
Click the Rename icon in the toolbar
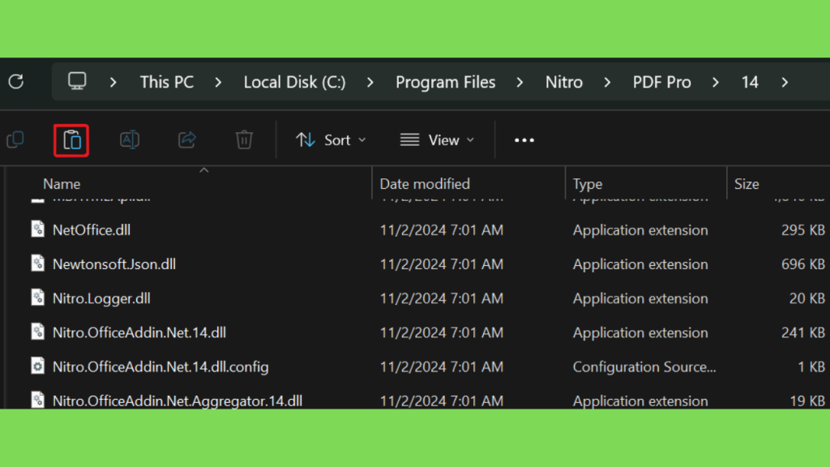pos(130,139)
